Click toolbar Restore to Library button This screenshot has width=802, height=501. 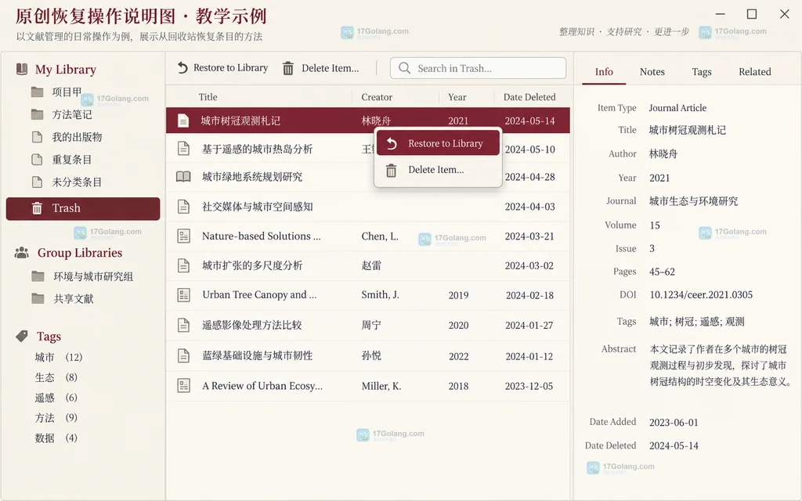(x=222, y=67)
